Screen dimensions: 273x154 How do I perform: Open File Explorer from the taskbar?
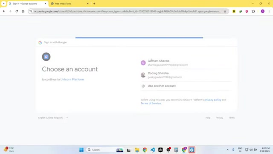pos(137,150)
